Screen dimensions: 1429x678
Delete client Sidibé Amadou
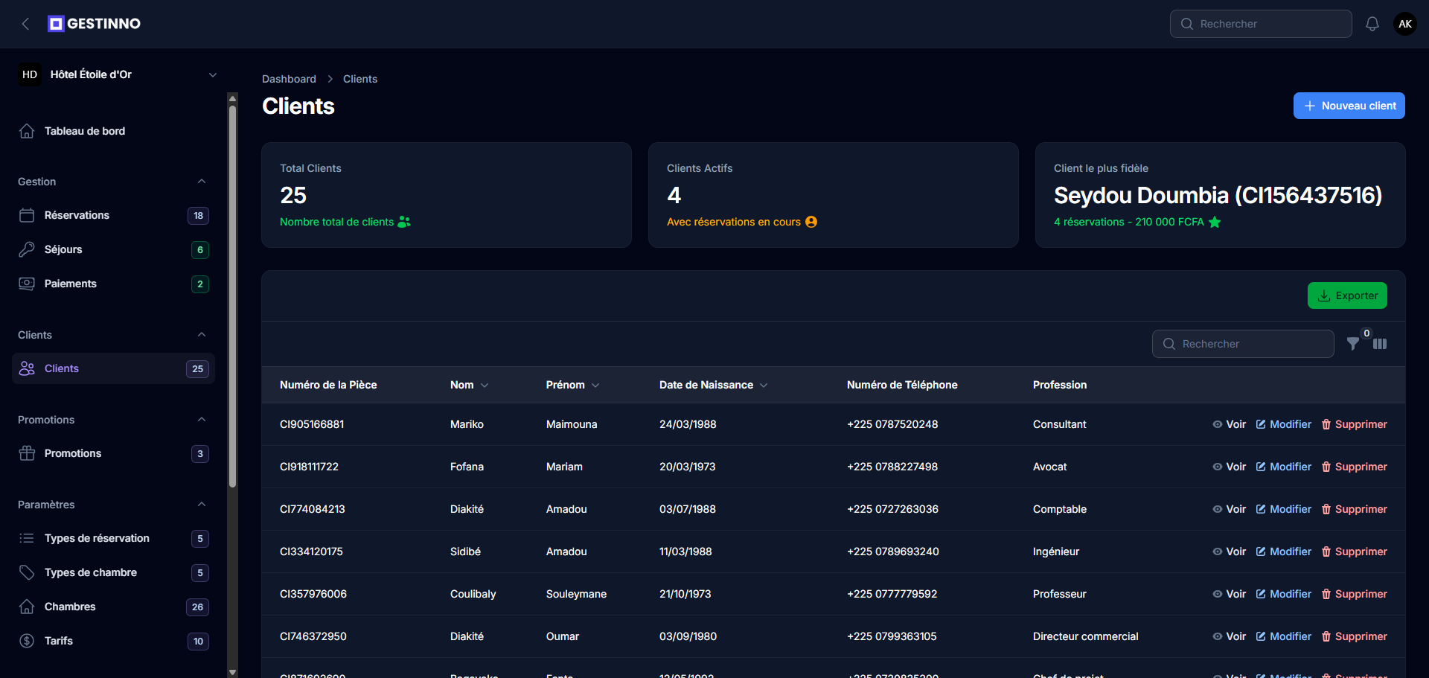[1355, 551]
